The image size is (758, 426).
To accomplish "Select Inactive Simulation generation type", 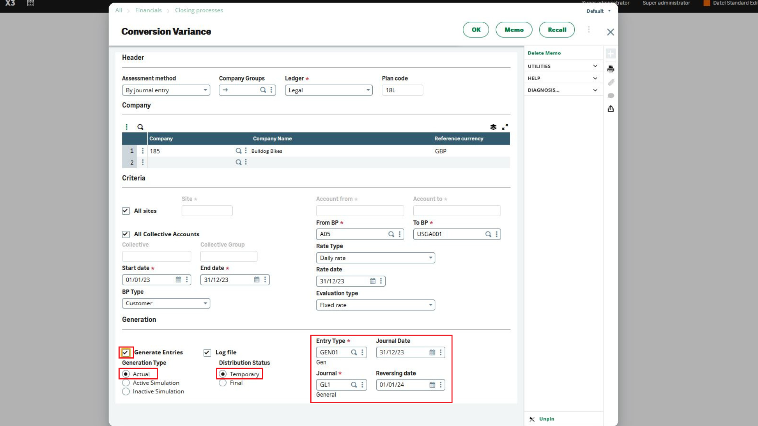I will click(126, 391).
